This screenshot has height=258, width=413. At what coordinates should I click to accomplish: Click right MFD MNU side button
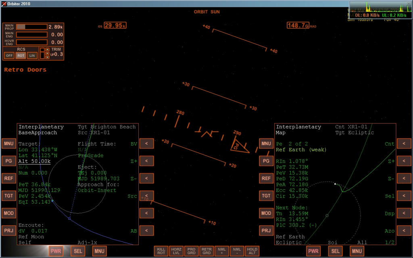coord(266,144)
